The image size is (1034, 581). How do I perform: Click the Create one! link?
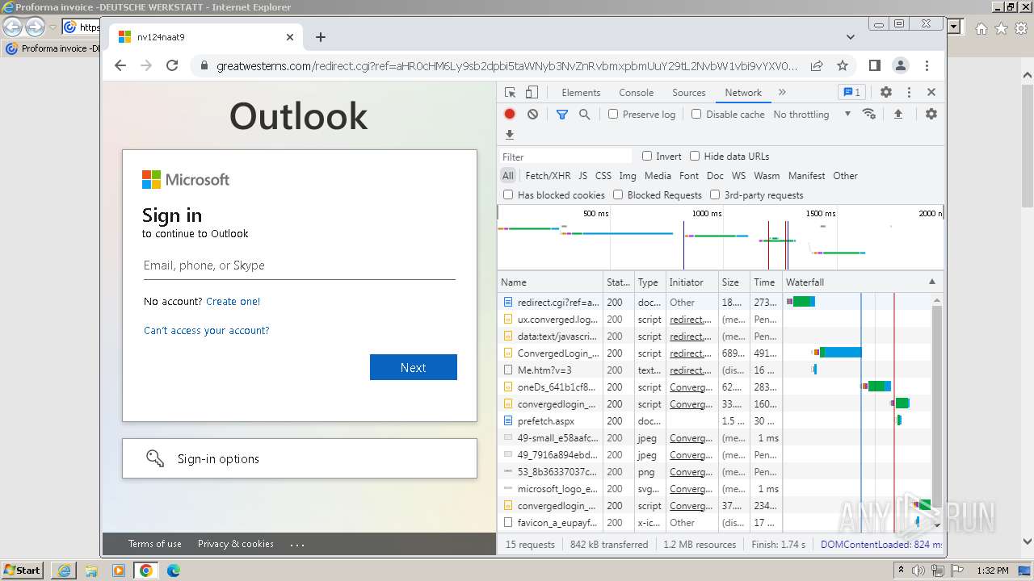233,301
